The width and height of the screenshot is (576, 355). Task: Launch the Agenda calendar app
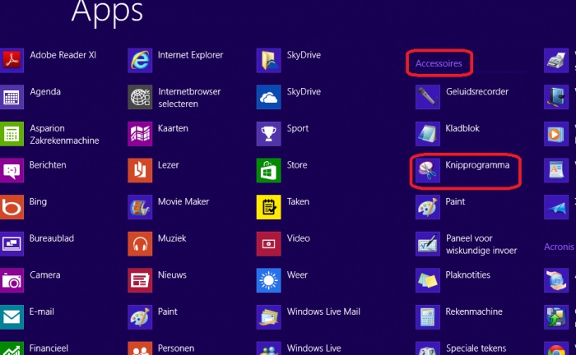pyautogui.click(x=30, y=97)
